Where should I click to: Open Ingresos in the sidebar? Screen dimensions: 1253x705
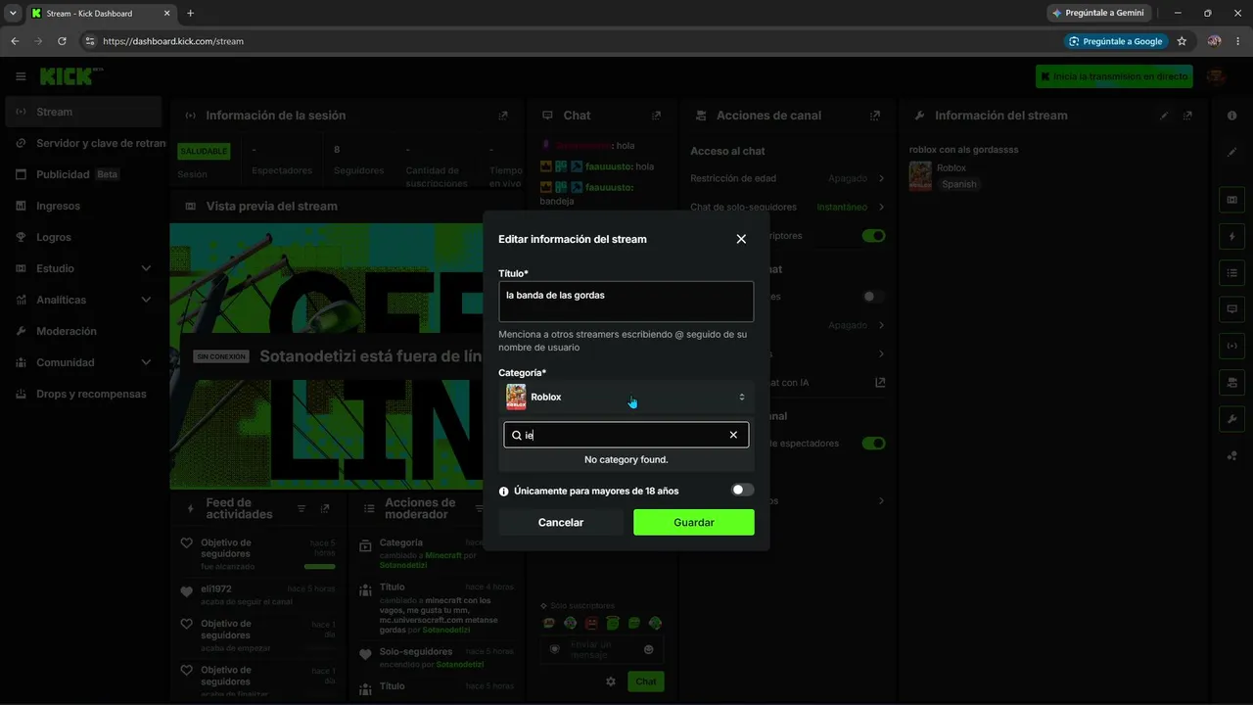tap(83, 206)
